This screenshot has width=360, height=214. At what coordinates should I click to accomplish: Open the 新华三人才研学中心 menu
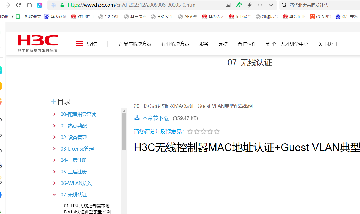point(287,44)
